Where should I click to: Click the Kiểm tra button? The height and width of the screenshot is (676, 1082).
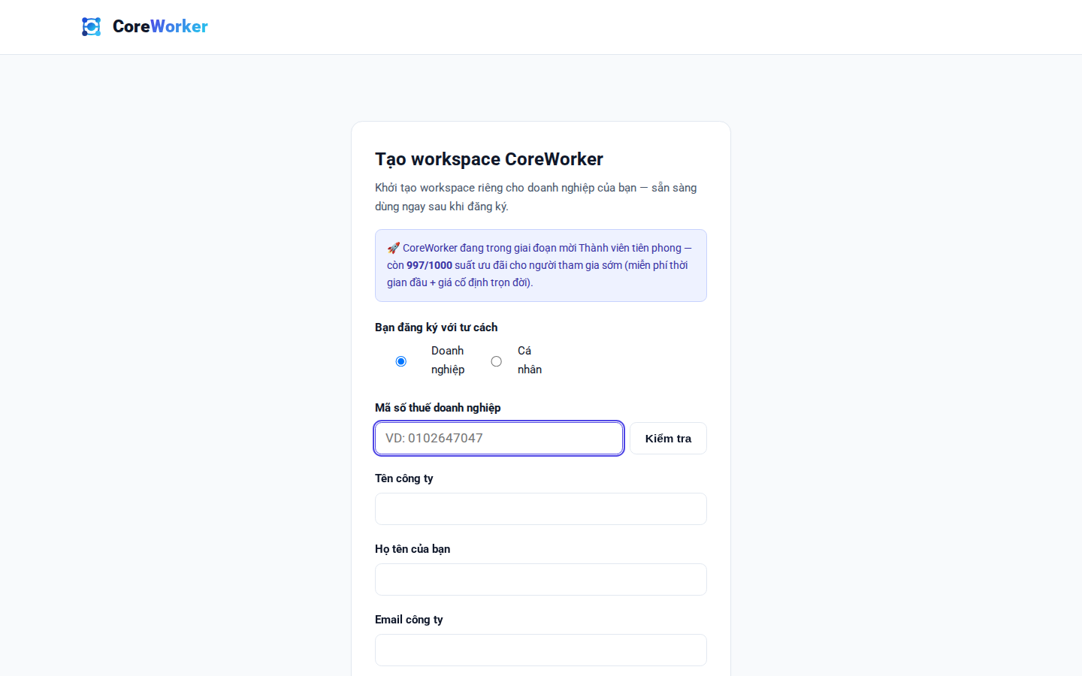click(668, 438)
